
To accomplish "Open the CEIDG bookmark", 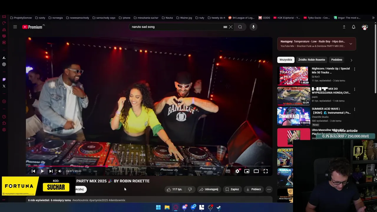I will pos(264,18).
